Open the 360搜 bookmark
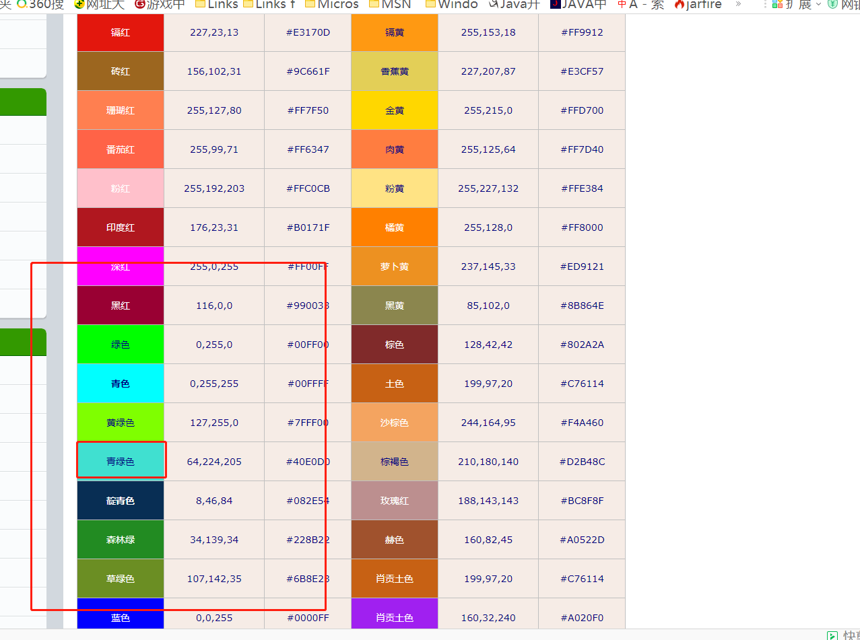The image size is (860, 640). [40, 5]
